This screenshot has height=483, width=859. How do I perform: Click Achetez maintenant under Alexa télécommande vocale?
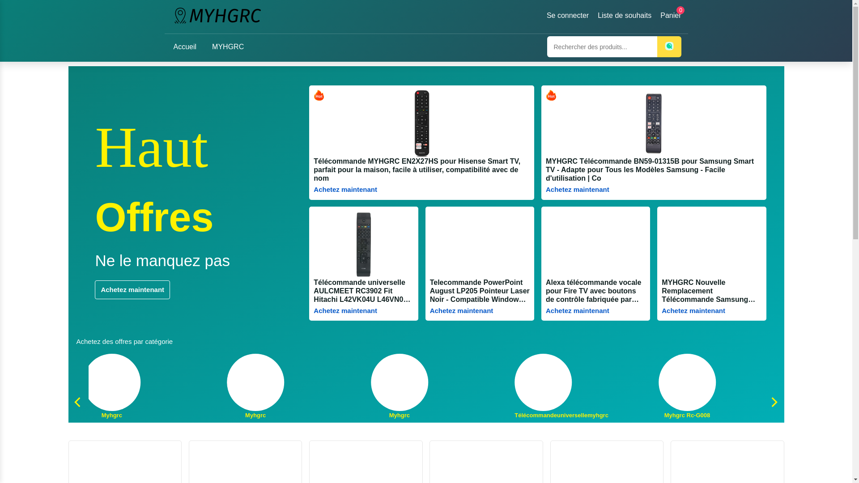click(x=577, y=311)
